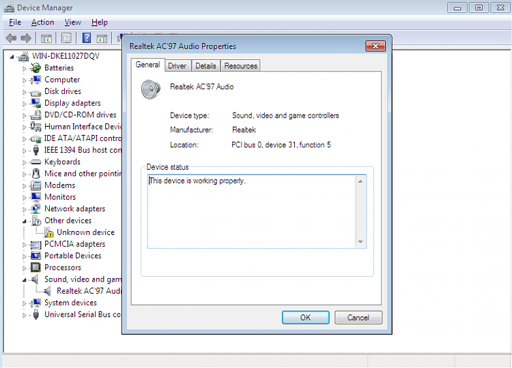The height and width of the screenshot is (368, 512).
Task: Select the Portable Devices icon
Action: click(35, 256)
